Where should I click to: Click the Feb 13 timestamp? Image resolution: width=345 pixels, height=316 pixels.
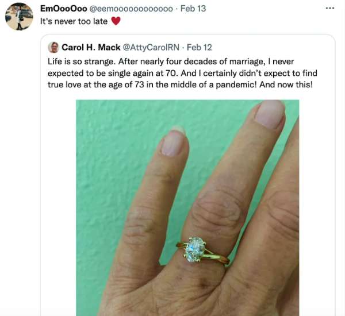193,9
